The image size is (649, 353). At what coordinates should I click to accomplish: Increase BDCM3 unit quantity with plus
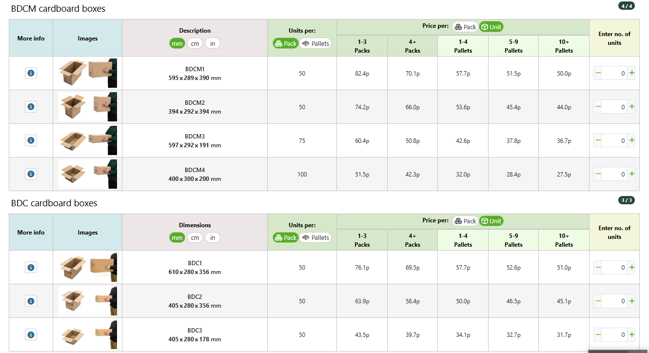tap(631, 140)
